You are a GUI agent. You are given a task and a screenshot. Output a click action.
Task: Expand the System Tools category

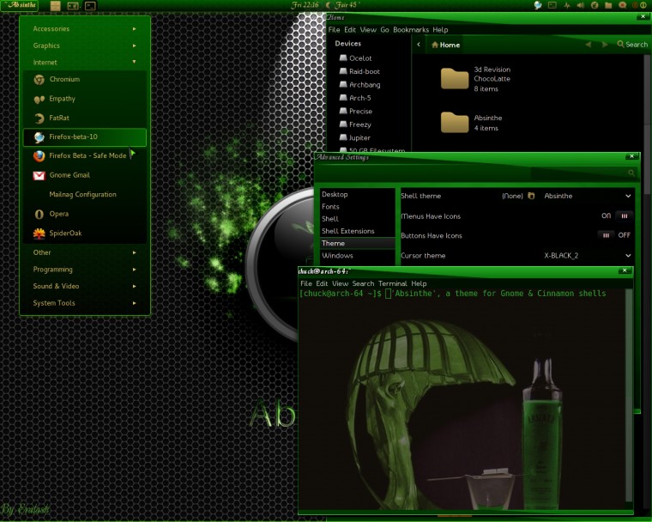[x=85, y=303]
